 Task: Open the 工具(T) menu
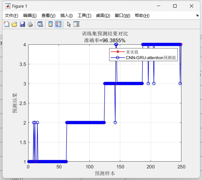click(84, 16)
